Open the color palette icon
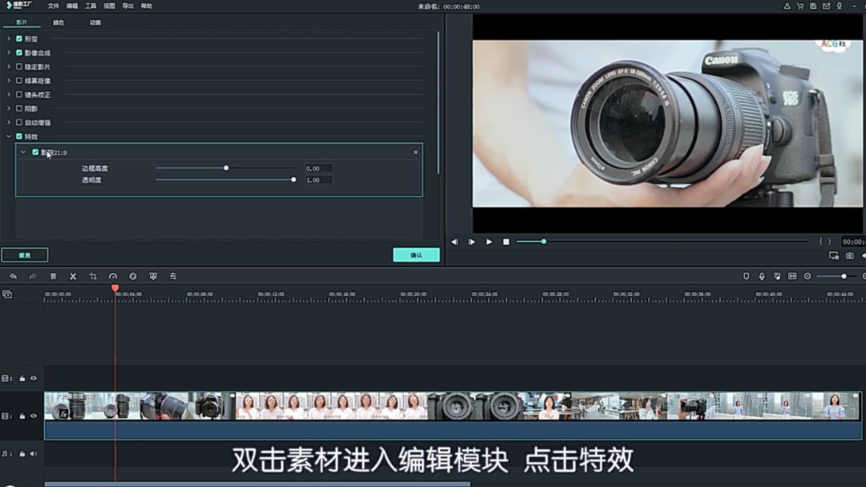The width and height of the screenshot is (866, 487). coord(133,276)
